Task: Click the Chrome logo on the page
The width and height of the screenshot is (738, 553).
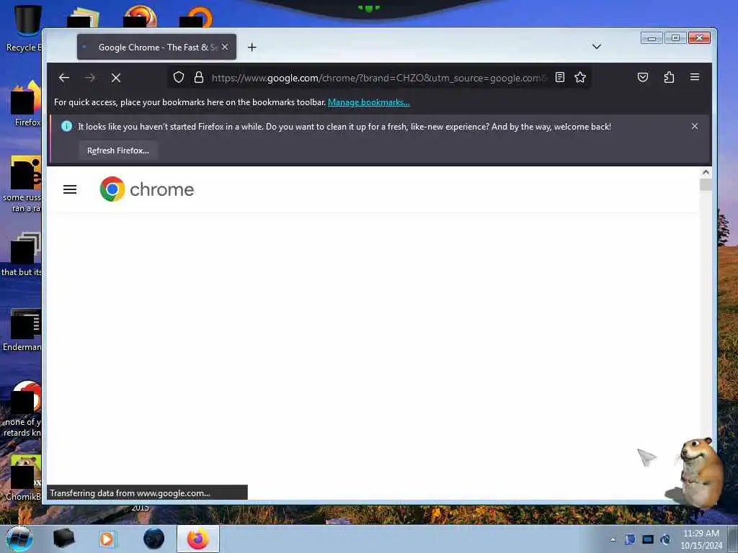Action: 147,189
